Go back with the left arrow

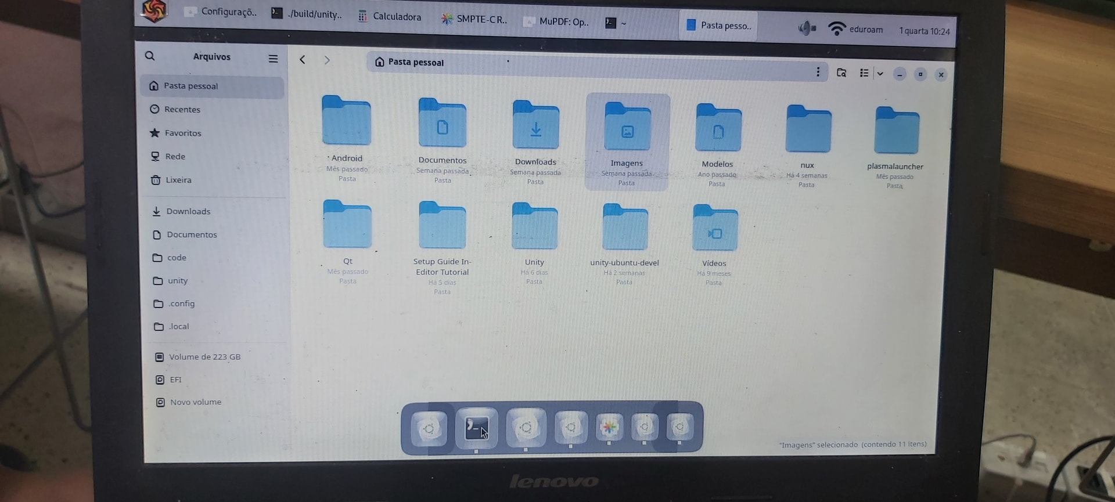pos(303,60)
